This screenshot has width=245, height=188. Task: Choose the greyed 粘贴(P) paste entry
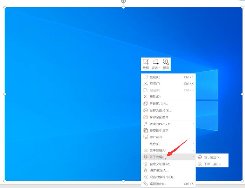[168, 90]
